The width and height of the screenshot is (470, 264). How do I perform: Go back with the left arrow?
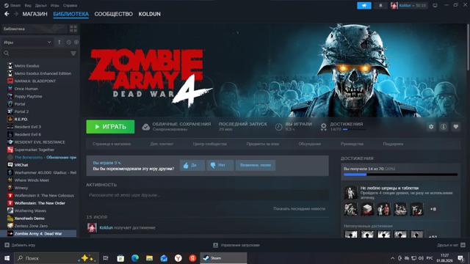[7, 14]
